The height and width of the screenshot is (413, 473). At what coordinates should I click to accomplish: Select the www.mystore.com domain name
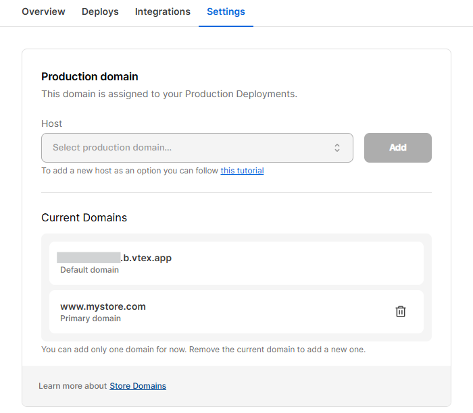point(103,306)
